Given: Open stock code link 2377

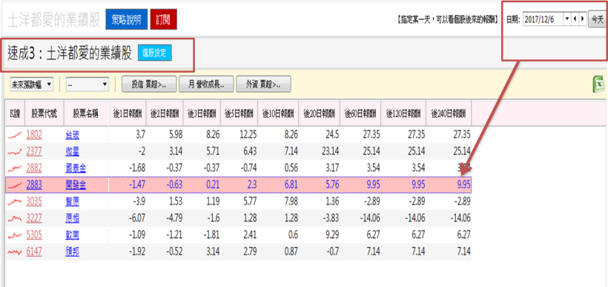Looking at the screenshot, I should click(34, 151).
